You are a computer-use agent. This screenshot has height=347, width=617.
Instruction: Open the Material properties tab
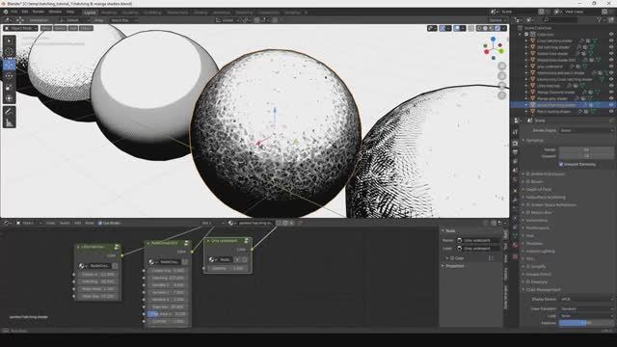click(515, 245)
